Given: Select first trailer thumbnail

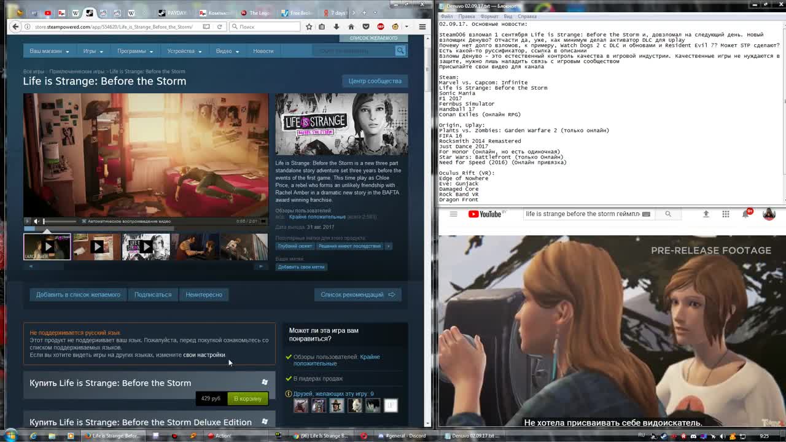Looking at the screenshot, I should (x=47, y=247).
